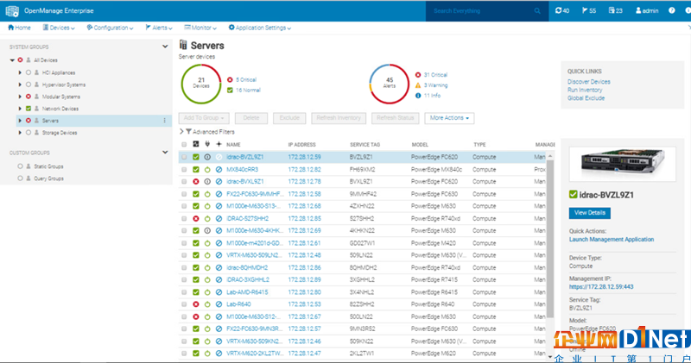Open the Devices menu
The height and width of the screenshot is (363, 691).
(59, 28)
